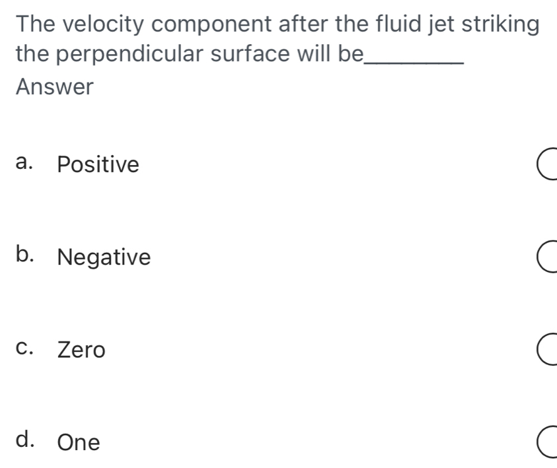This screenshot has width=557, height=468.
Task: Click the option letter 'b.'
Action: (28, 256)
